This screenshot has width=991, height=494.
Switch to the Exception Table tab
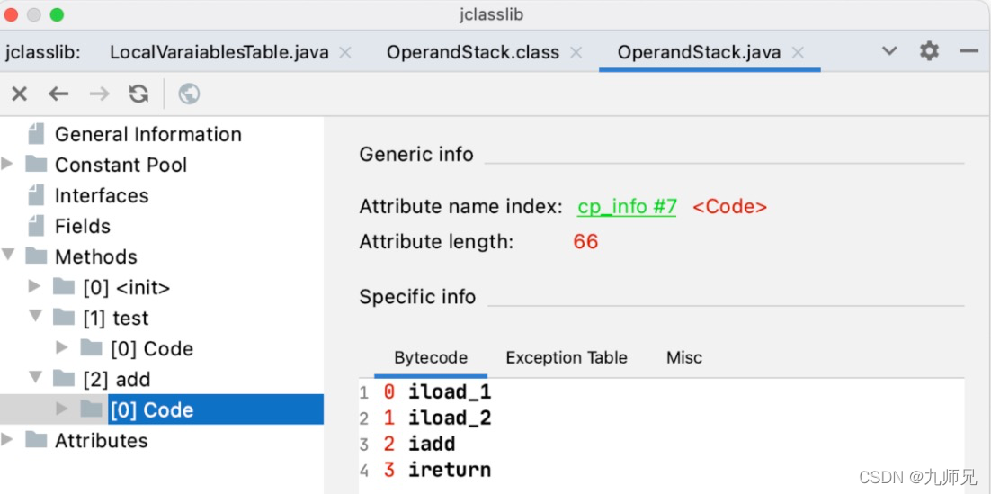pyautogui.click(x=566, y=357)
